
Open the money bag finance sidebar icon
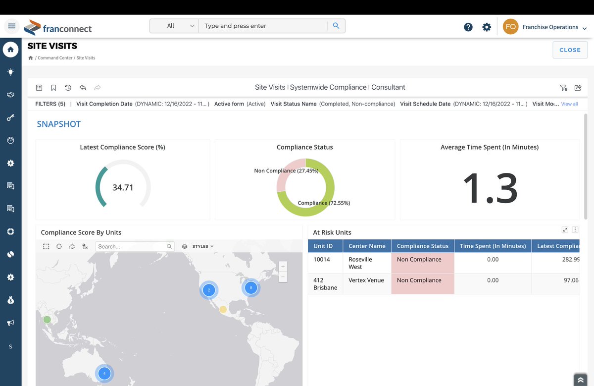pos(10,300)
